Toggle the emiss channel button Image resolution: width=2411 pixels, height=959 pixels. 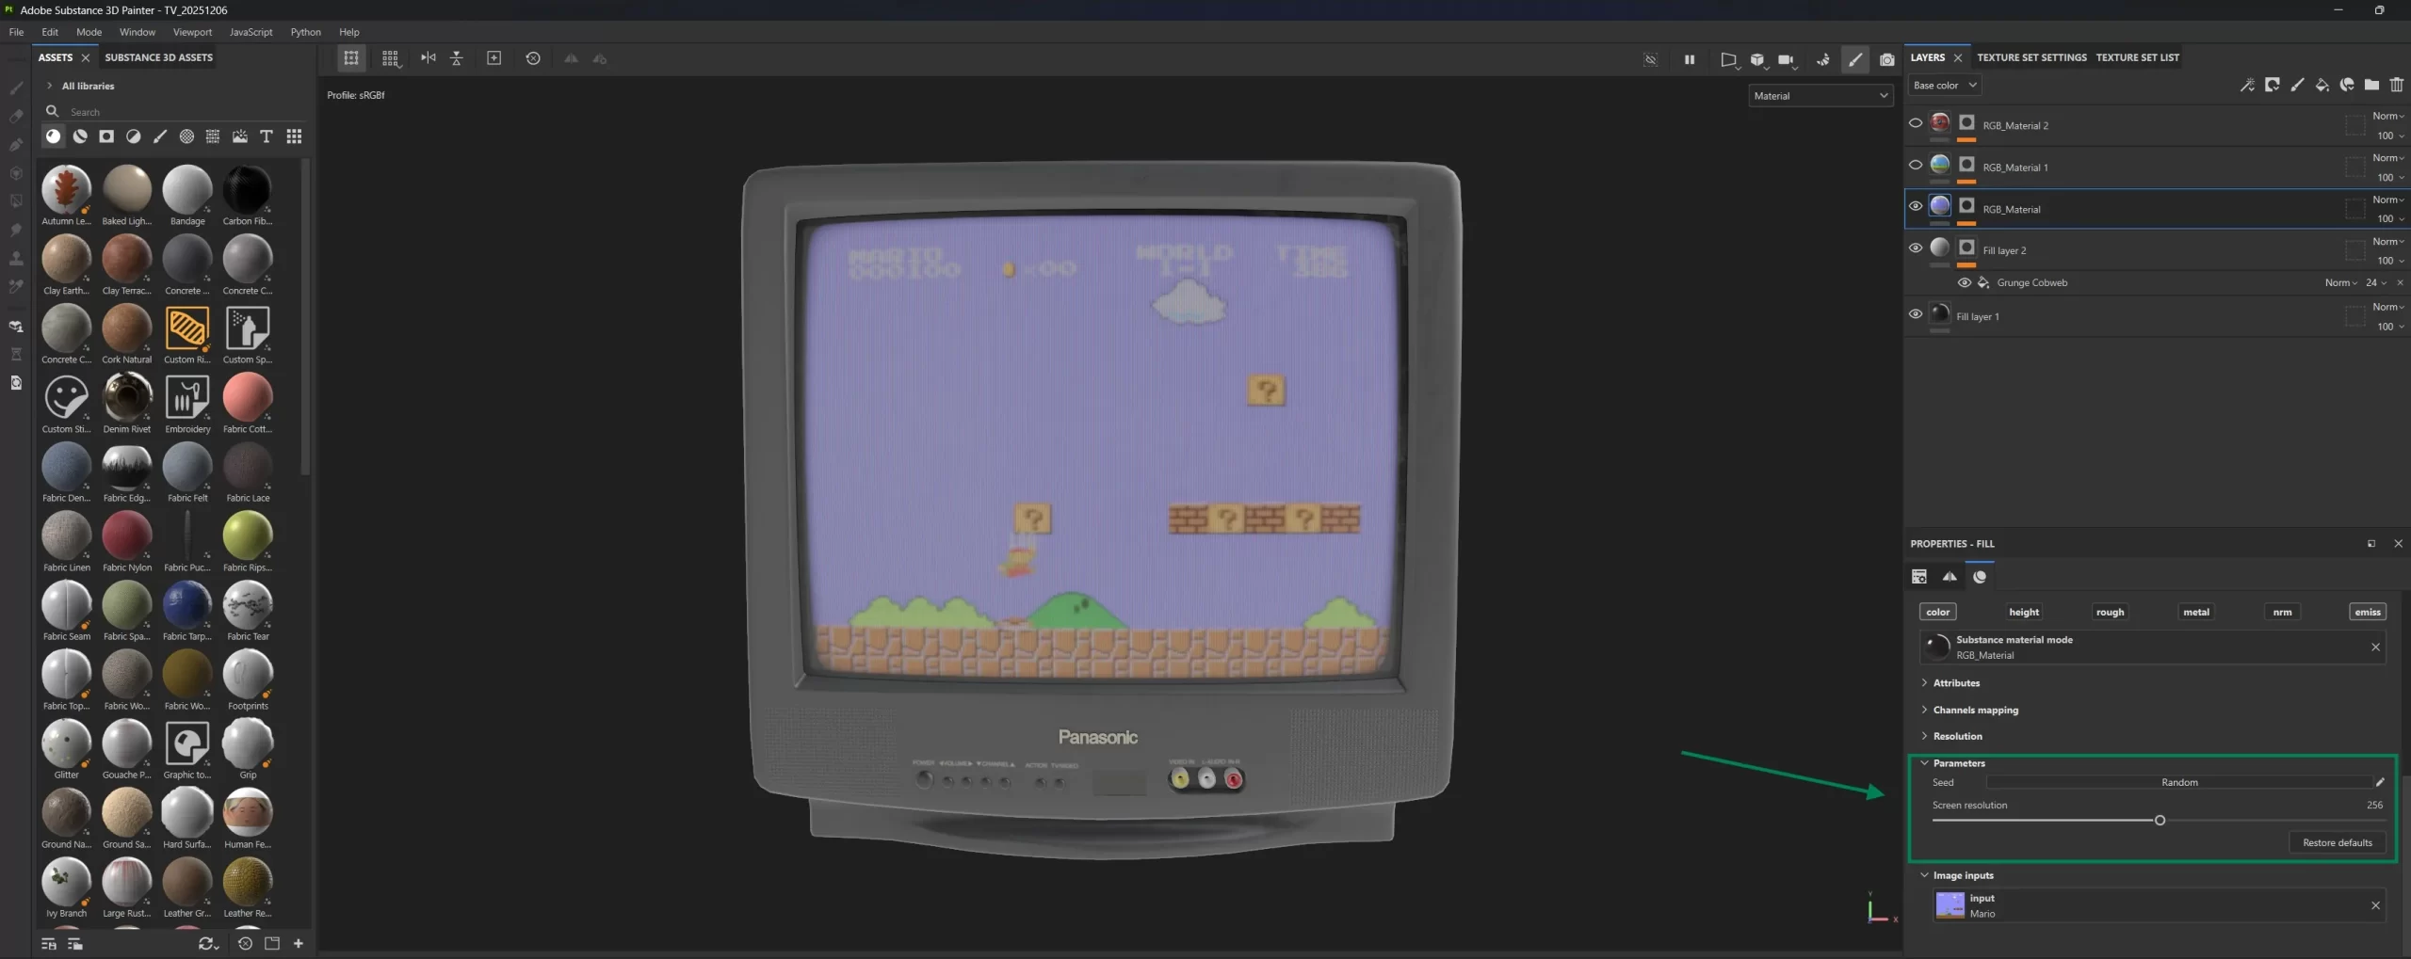tap(2368, 612)
